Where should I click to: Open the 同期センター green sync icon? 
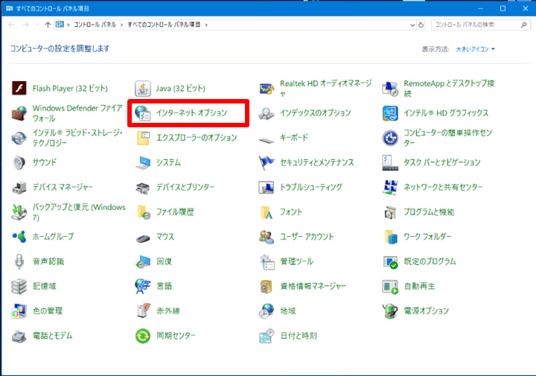tap(142, 336)
